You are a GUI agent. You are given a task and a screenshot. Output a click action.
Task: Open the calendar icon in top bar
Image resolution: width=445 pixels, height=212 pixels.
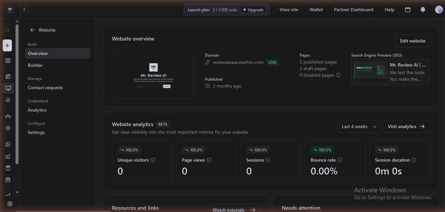coord(408,10)
